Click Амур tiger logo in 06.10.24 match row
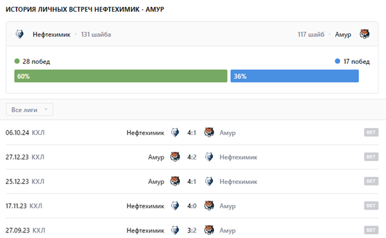Viewport: 386px width, 238px height. (209, 132)
